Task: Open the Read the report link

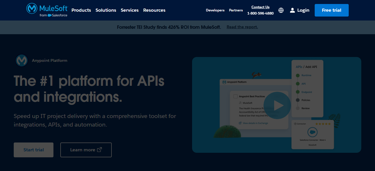Action: point(242,27)
